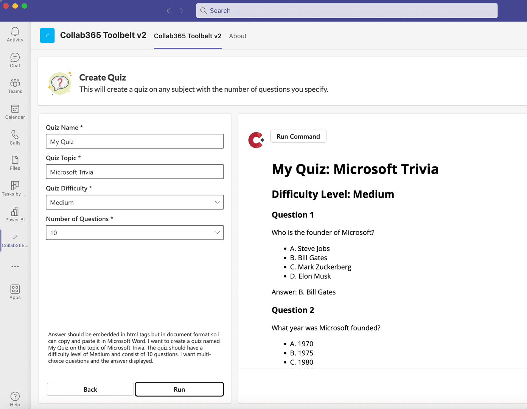Run the quiz generation command
Viewport: 527px width, 409px height.
pos(179,389)
